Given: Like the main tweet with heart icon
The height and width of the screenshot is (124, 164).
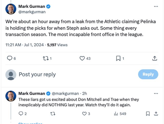Looking at the screenshot, I should point(82,59).
